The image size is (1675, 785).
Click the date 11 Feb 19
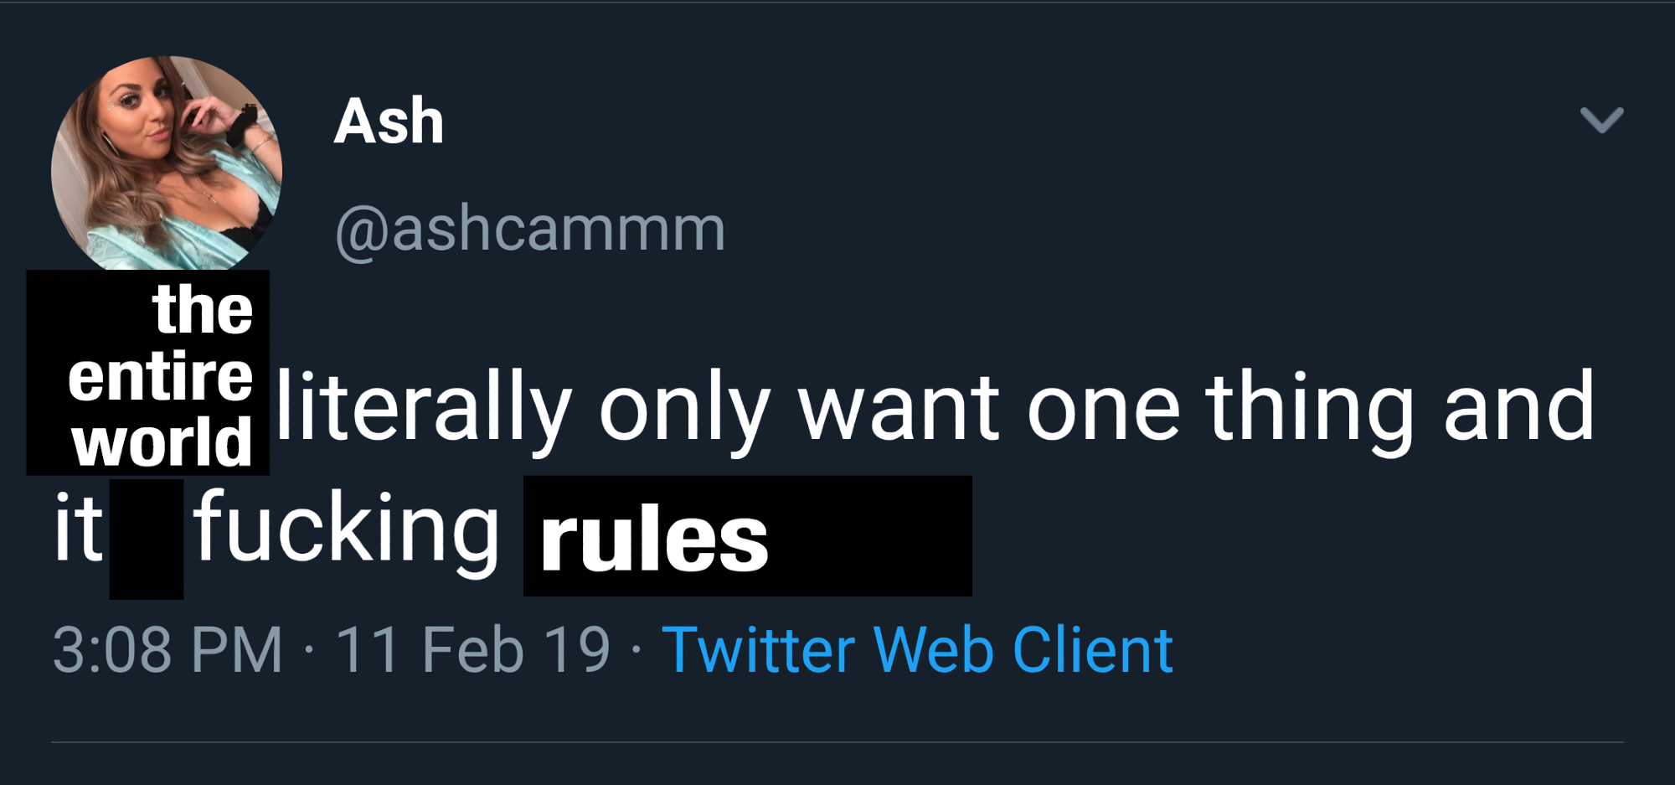(473, 650)
